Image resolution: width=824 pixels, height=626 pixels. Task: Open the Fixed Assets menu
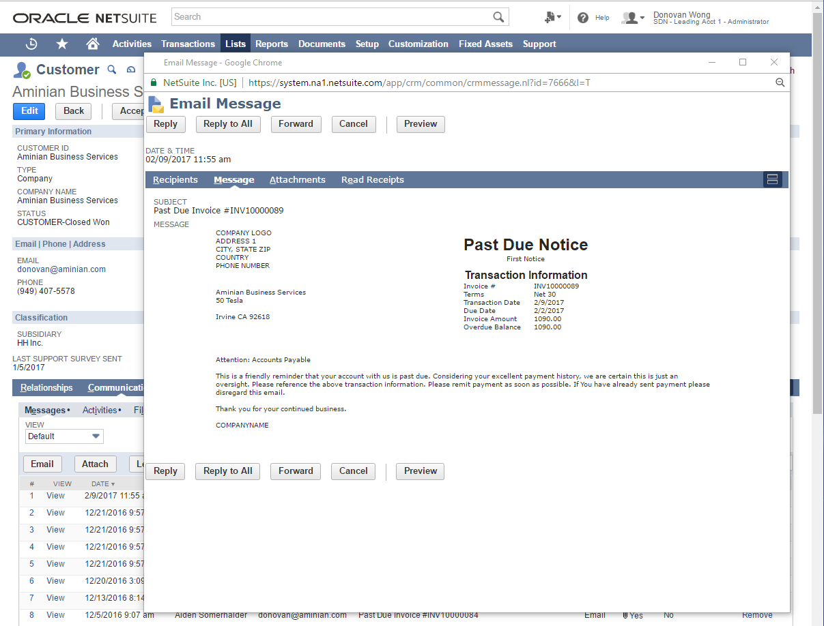click(485, 44)
